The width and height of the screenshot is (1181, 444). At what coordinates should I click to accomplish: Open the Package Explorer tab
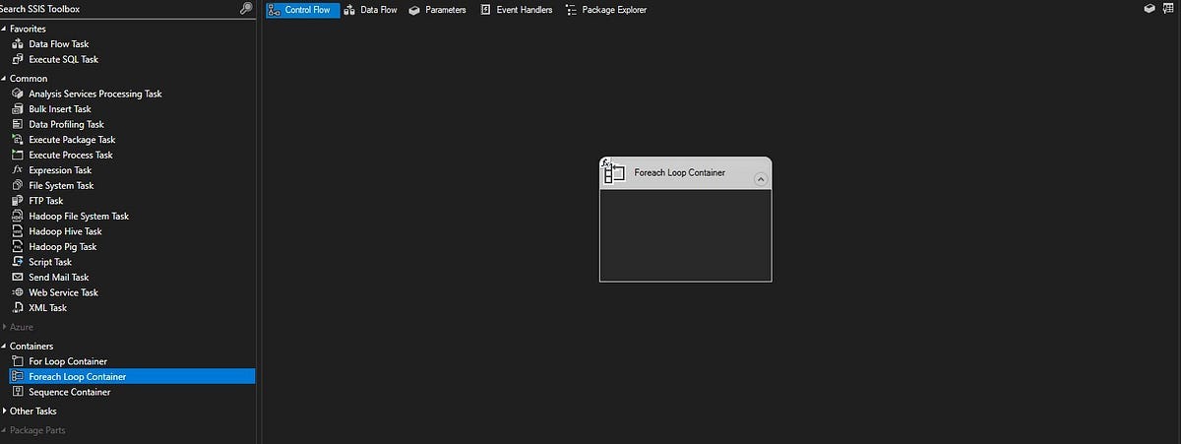pyautogui.click(x=606, y=10)
